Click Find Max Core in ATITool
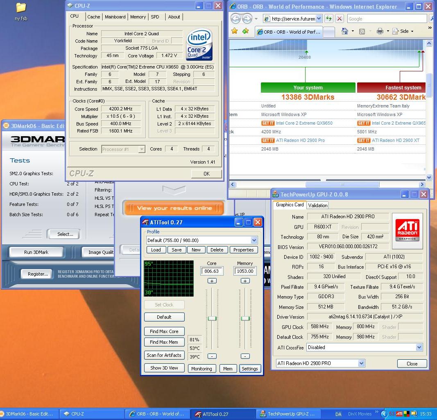Viewport: 437px width, 420px height. [x=164, y=331]
